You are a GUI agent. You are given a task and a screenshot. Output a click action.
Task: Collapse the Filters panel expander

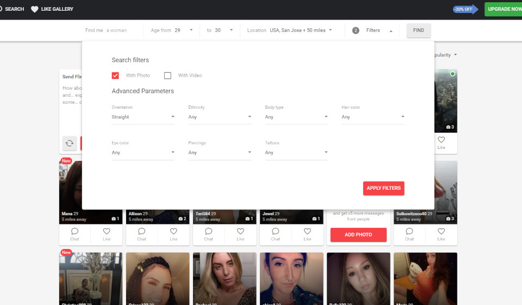[x=390, y=31]
